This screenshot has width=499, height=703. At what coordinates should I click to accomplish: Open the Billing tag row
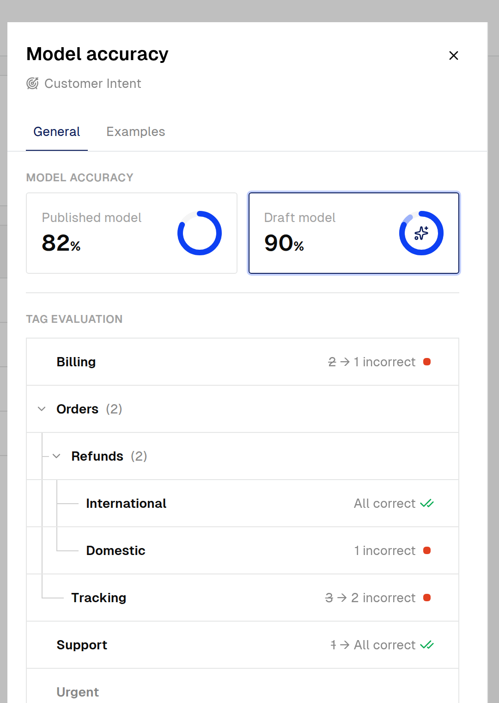pyautogui.click(x=243, y=362)
